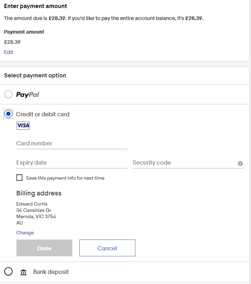Click the Edit payment amount link
This screenshot has height=284, width=251.
point(9,52)
